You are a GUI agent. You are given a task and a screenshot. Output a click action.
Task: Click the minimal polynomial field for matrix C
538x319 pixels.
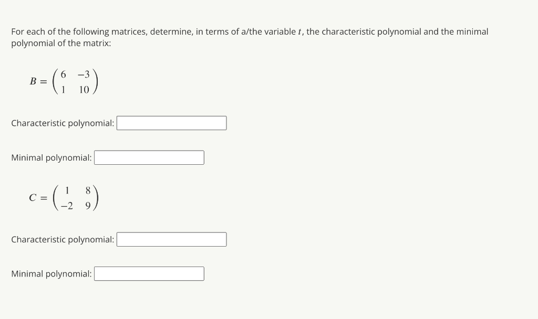click(149, 273)
